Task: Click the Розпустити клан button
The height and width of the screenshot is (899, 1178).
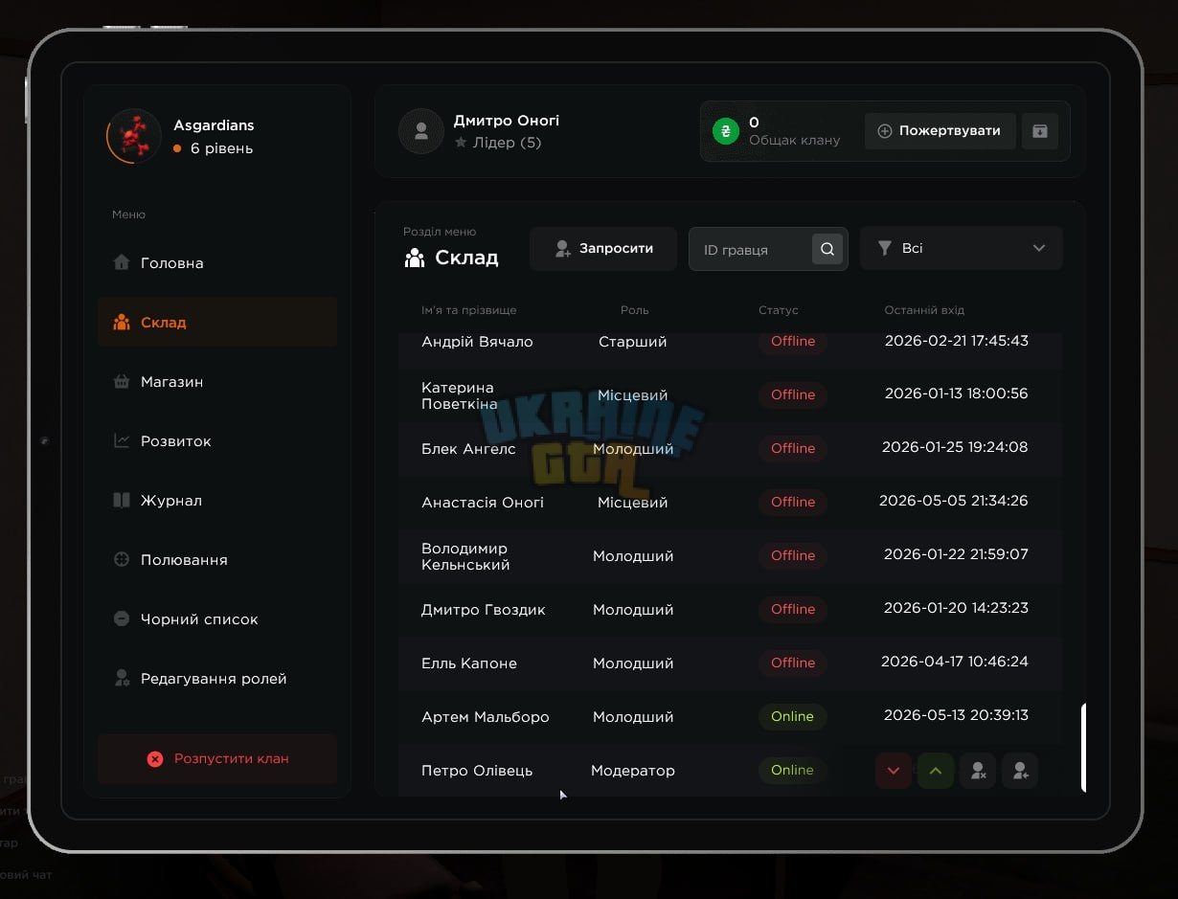Action: (x=217, y=759)
